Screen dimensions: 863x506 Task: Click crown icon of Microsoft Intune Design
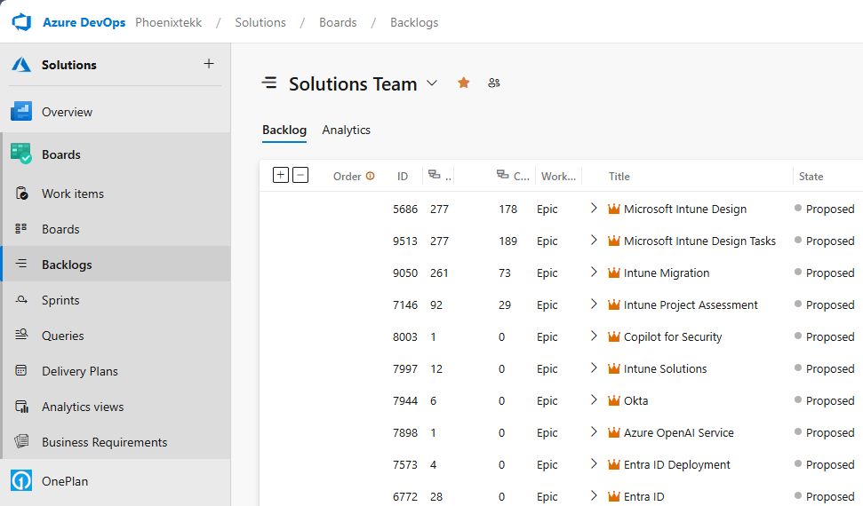click(x=613, y=209)
